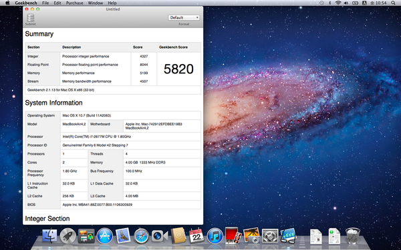Click Time Machine icon in menu bar
Viewport: 401px width, 250px height.
[321, 3]
